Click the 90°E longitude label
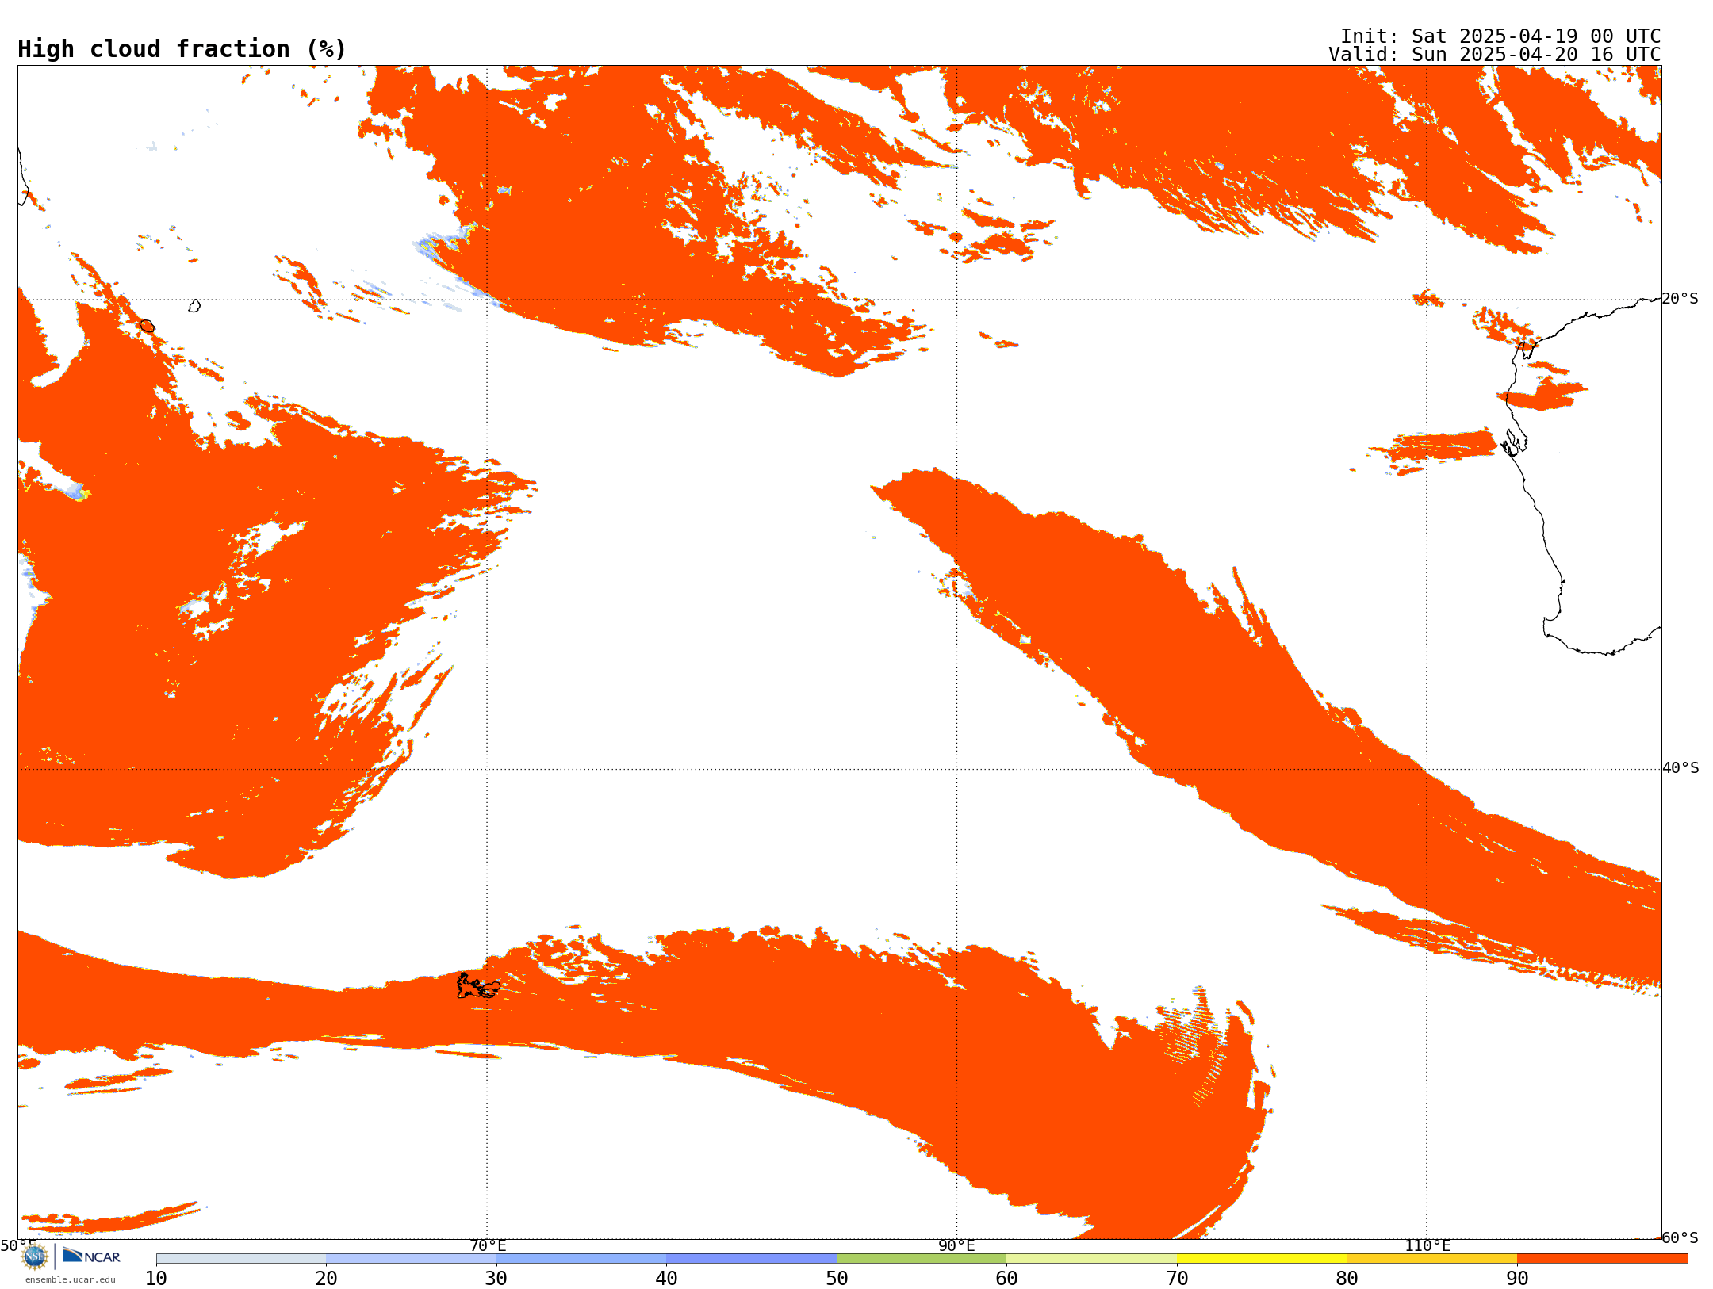The width and height of the screenshot is (1713, 1289). coord(957,1245)
